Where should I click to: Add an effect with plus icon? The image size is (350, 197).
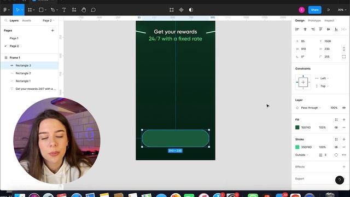344,167
